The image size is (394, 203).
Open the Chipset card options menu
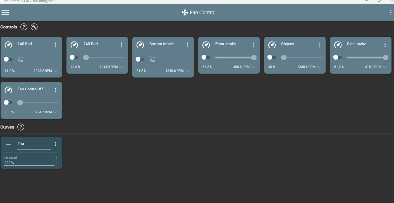pyautogui.click(x=319, y=45)
